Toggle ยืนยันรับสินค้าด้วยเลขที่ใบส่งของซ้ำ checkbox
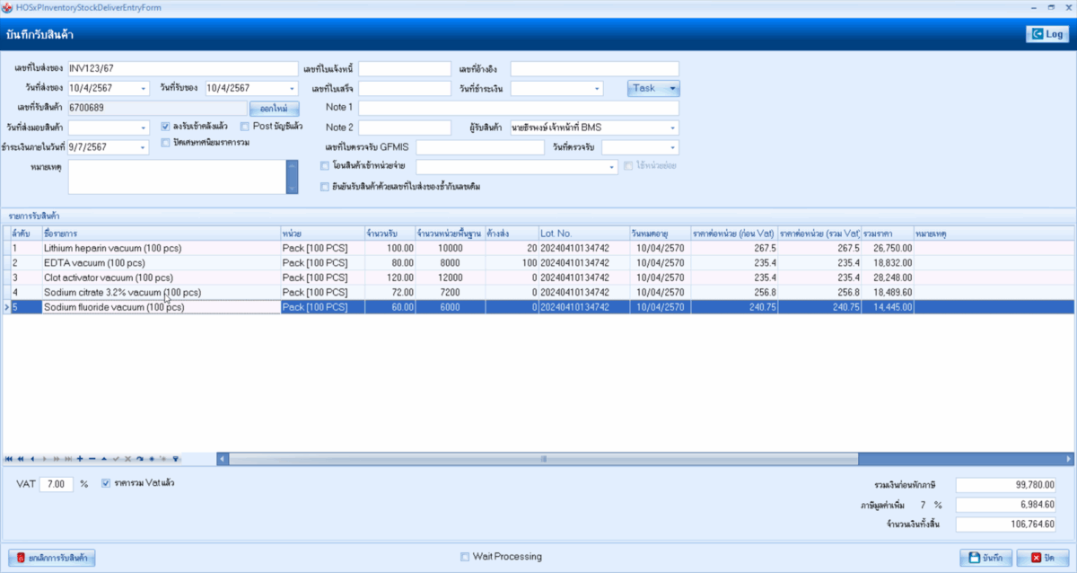Viewport: 1077px width, 573px height. [x=325, y=187]
